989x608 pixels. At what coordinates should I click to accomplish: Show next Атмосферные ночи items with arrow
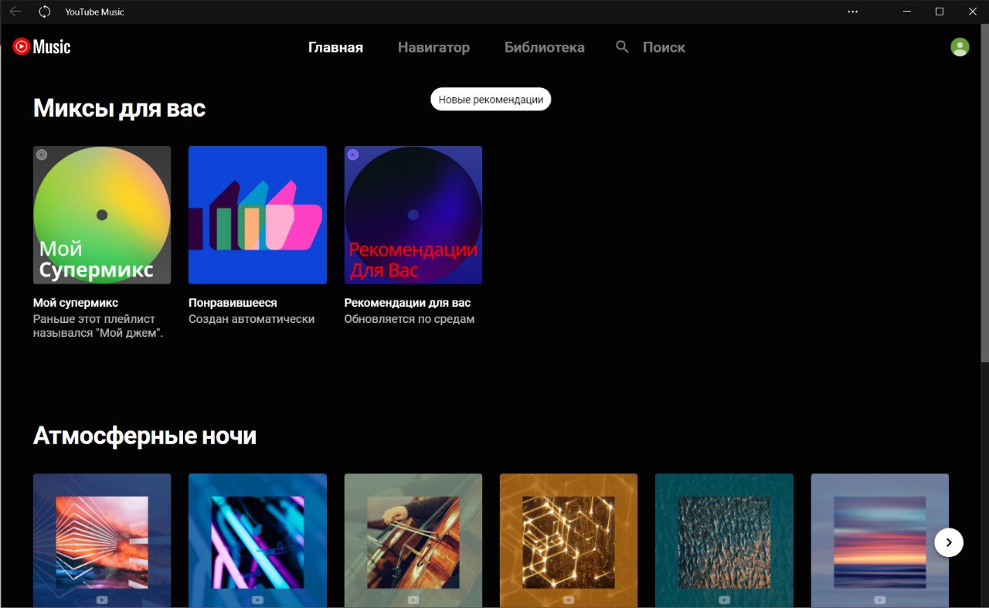pyautogui.click(x=949, y=542)
